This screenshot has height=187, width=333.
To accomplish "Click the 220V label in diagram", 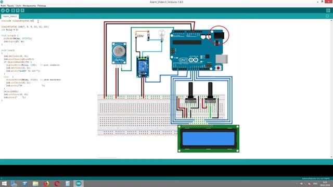I will [x=140, y=36].
